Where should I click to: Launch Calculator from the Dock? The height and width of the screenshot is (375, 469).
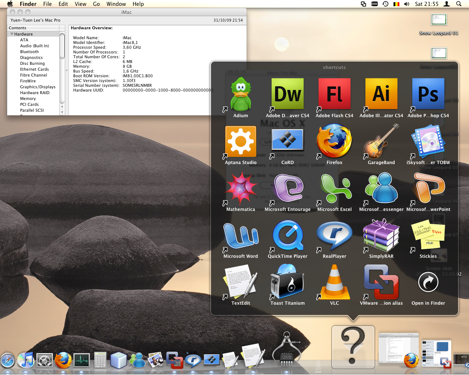pyautogui.click(x=100, y=360)
